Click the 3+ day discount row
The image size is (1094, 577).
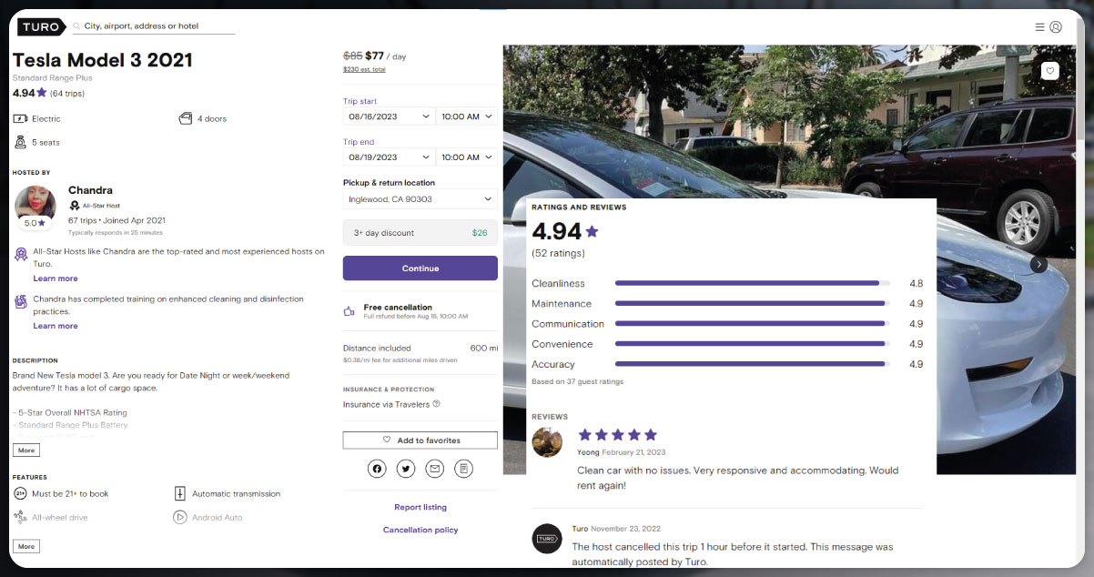pos(420,233)
